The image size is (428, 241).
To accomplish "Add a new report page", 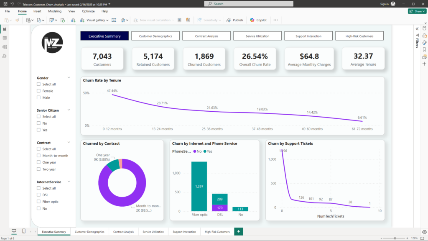I will 239,231.
